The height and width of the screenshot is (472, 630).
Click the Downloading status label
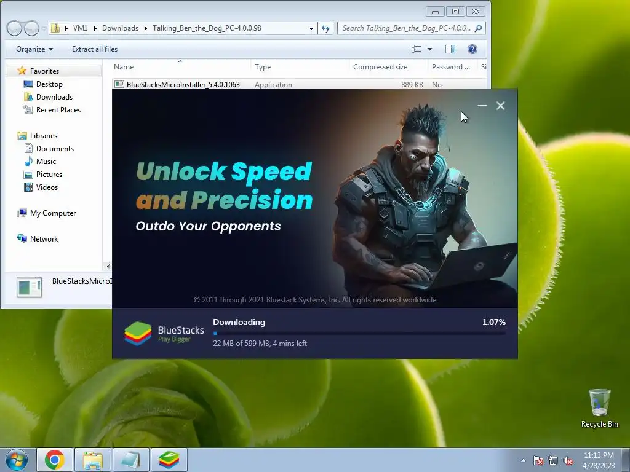coord(239,322)
